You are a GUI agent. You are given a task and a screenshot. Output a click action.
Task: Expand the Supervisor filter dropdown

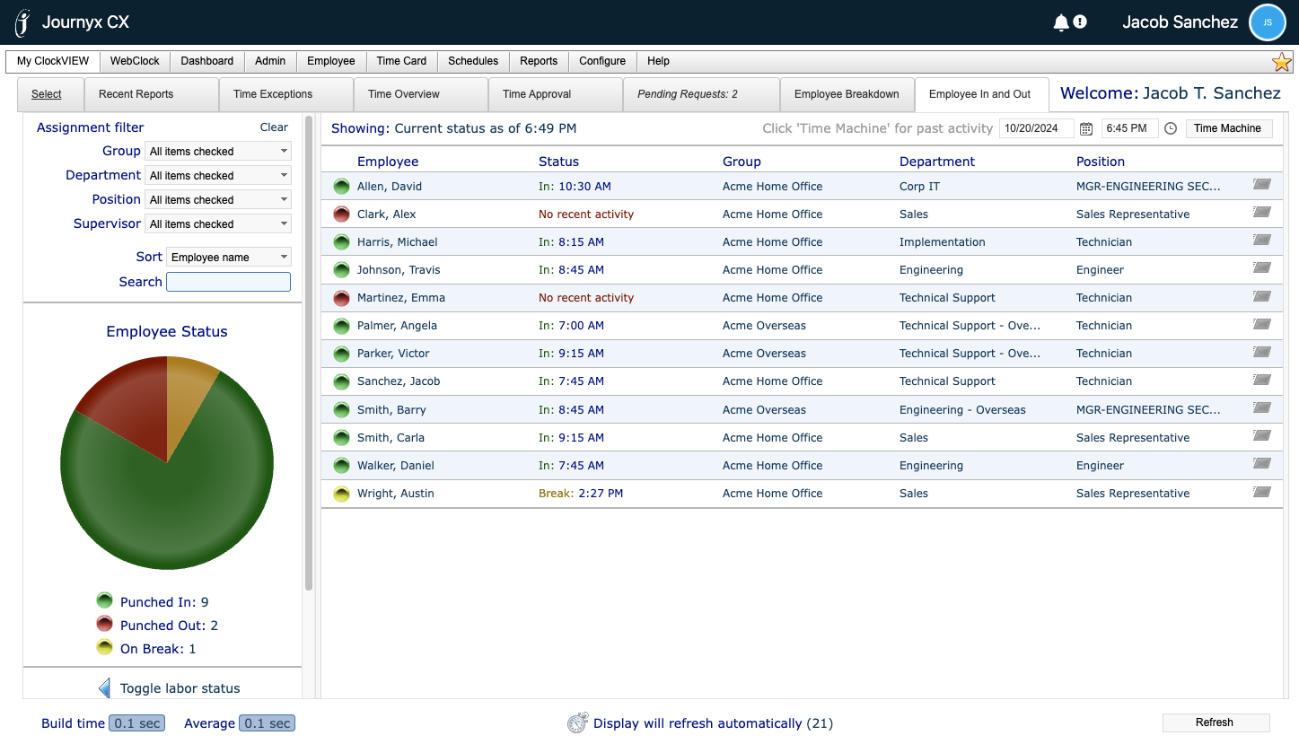(218, 224)
